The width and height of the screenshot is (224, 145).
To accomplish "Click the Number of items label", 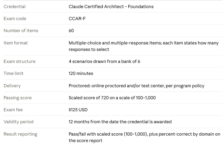I will coord(21,30).
